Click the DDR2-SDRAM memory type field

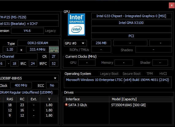(38, 43)
